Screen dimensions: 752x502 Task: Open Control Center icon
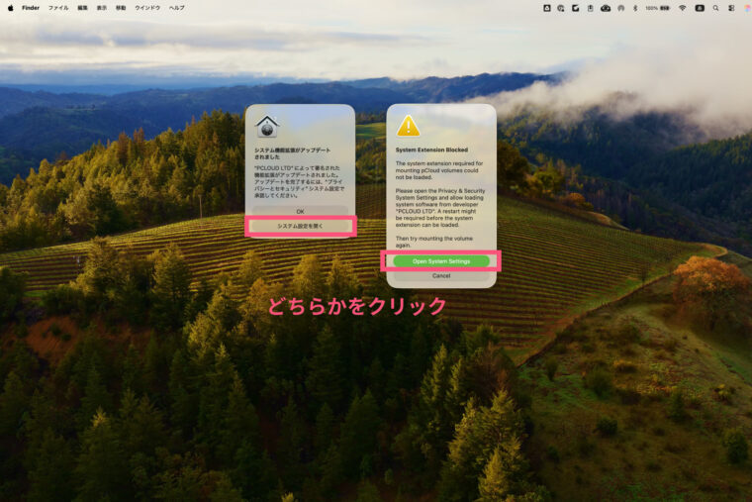tap(731, 8)
